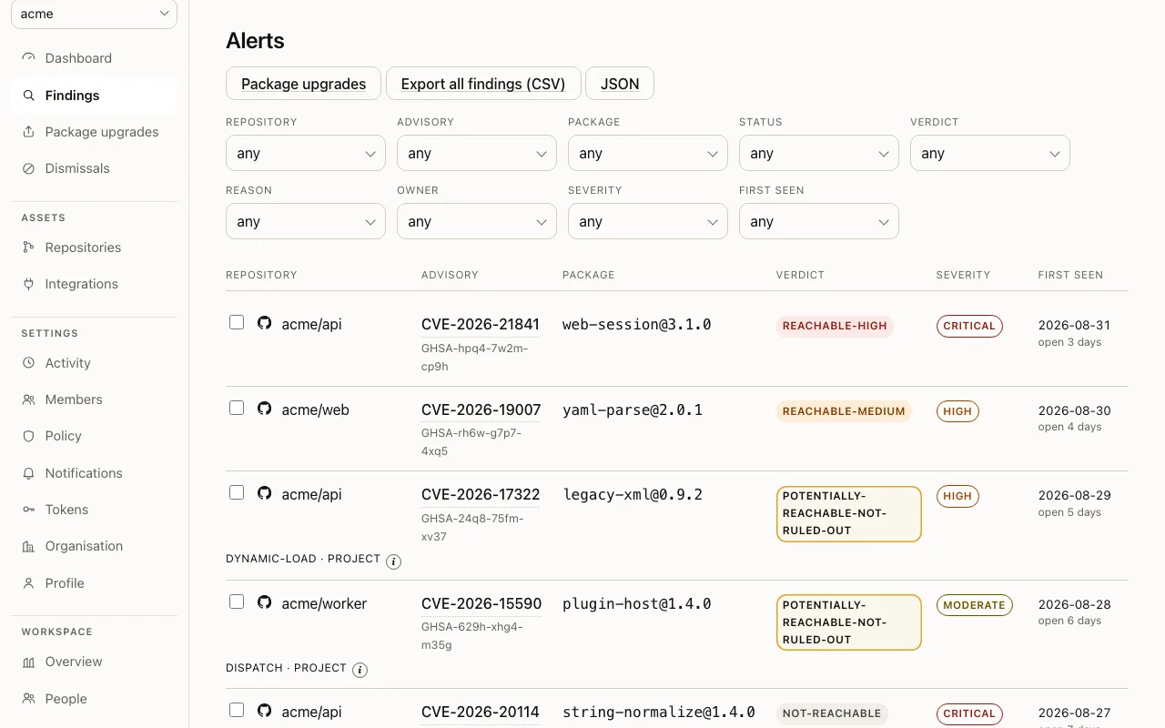
Task: Click Export all findings (CSV)
Action: [x=483, y=83]
